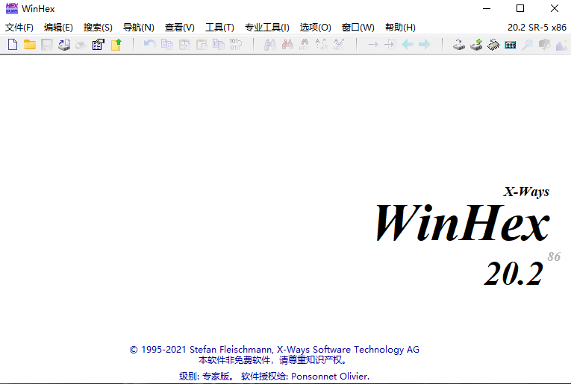Click the cyan Back arrow icon
Image resolution: width=571 pixels, height=384 pixels.
(x=408, y=44)
